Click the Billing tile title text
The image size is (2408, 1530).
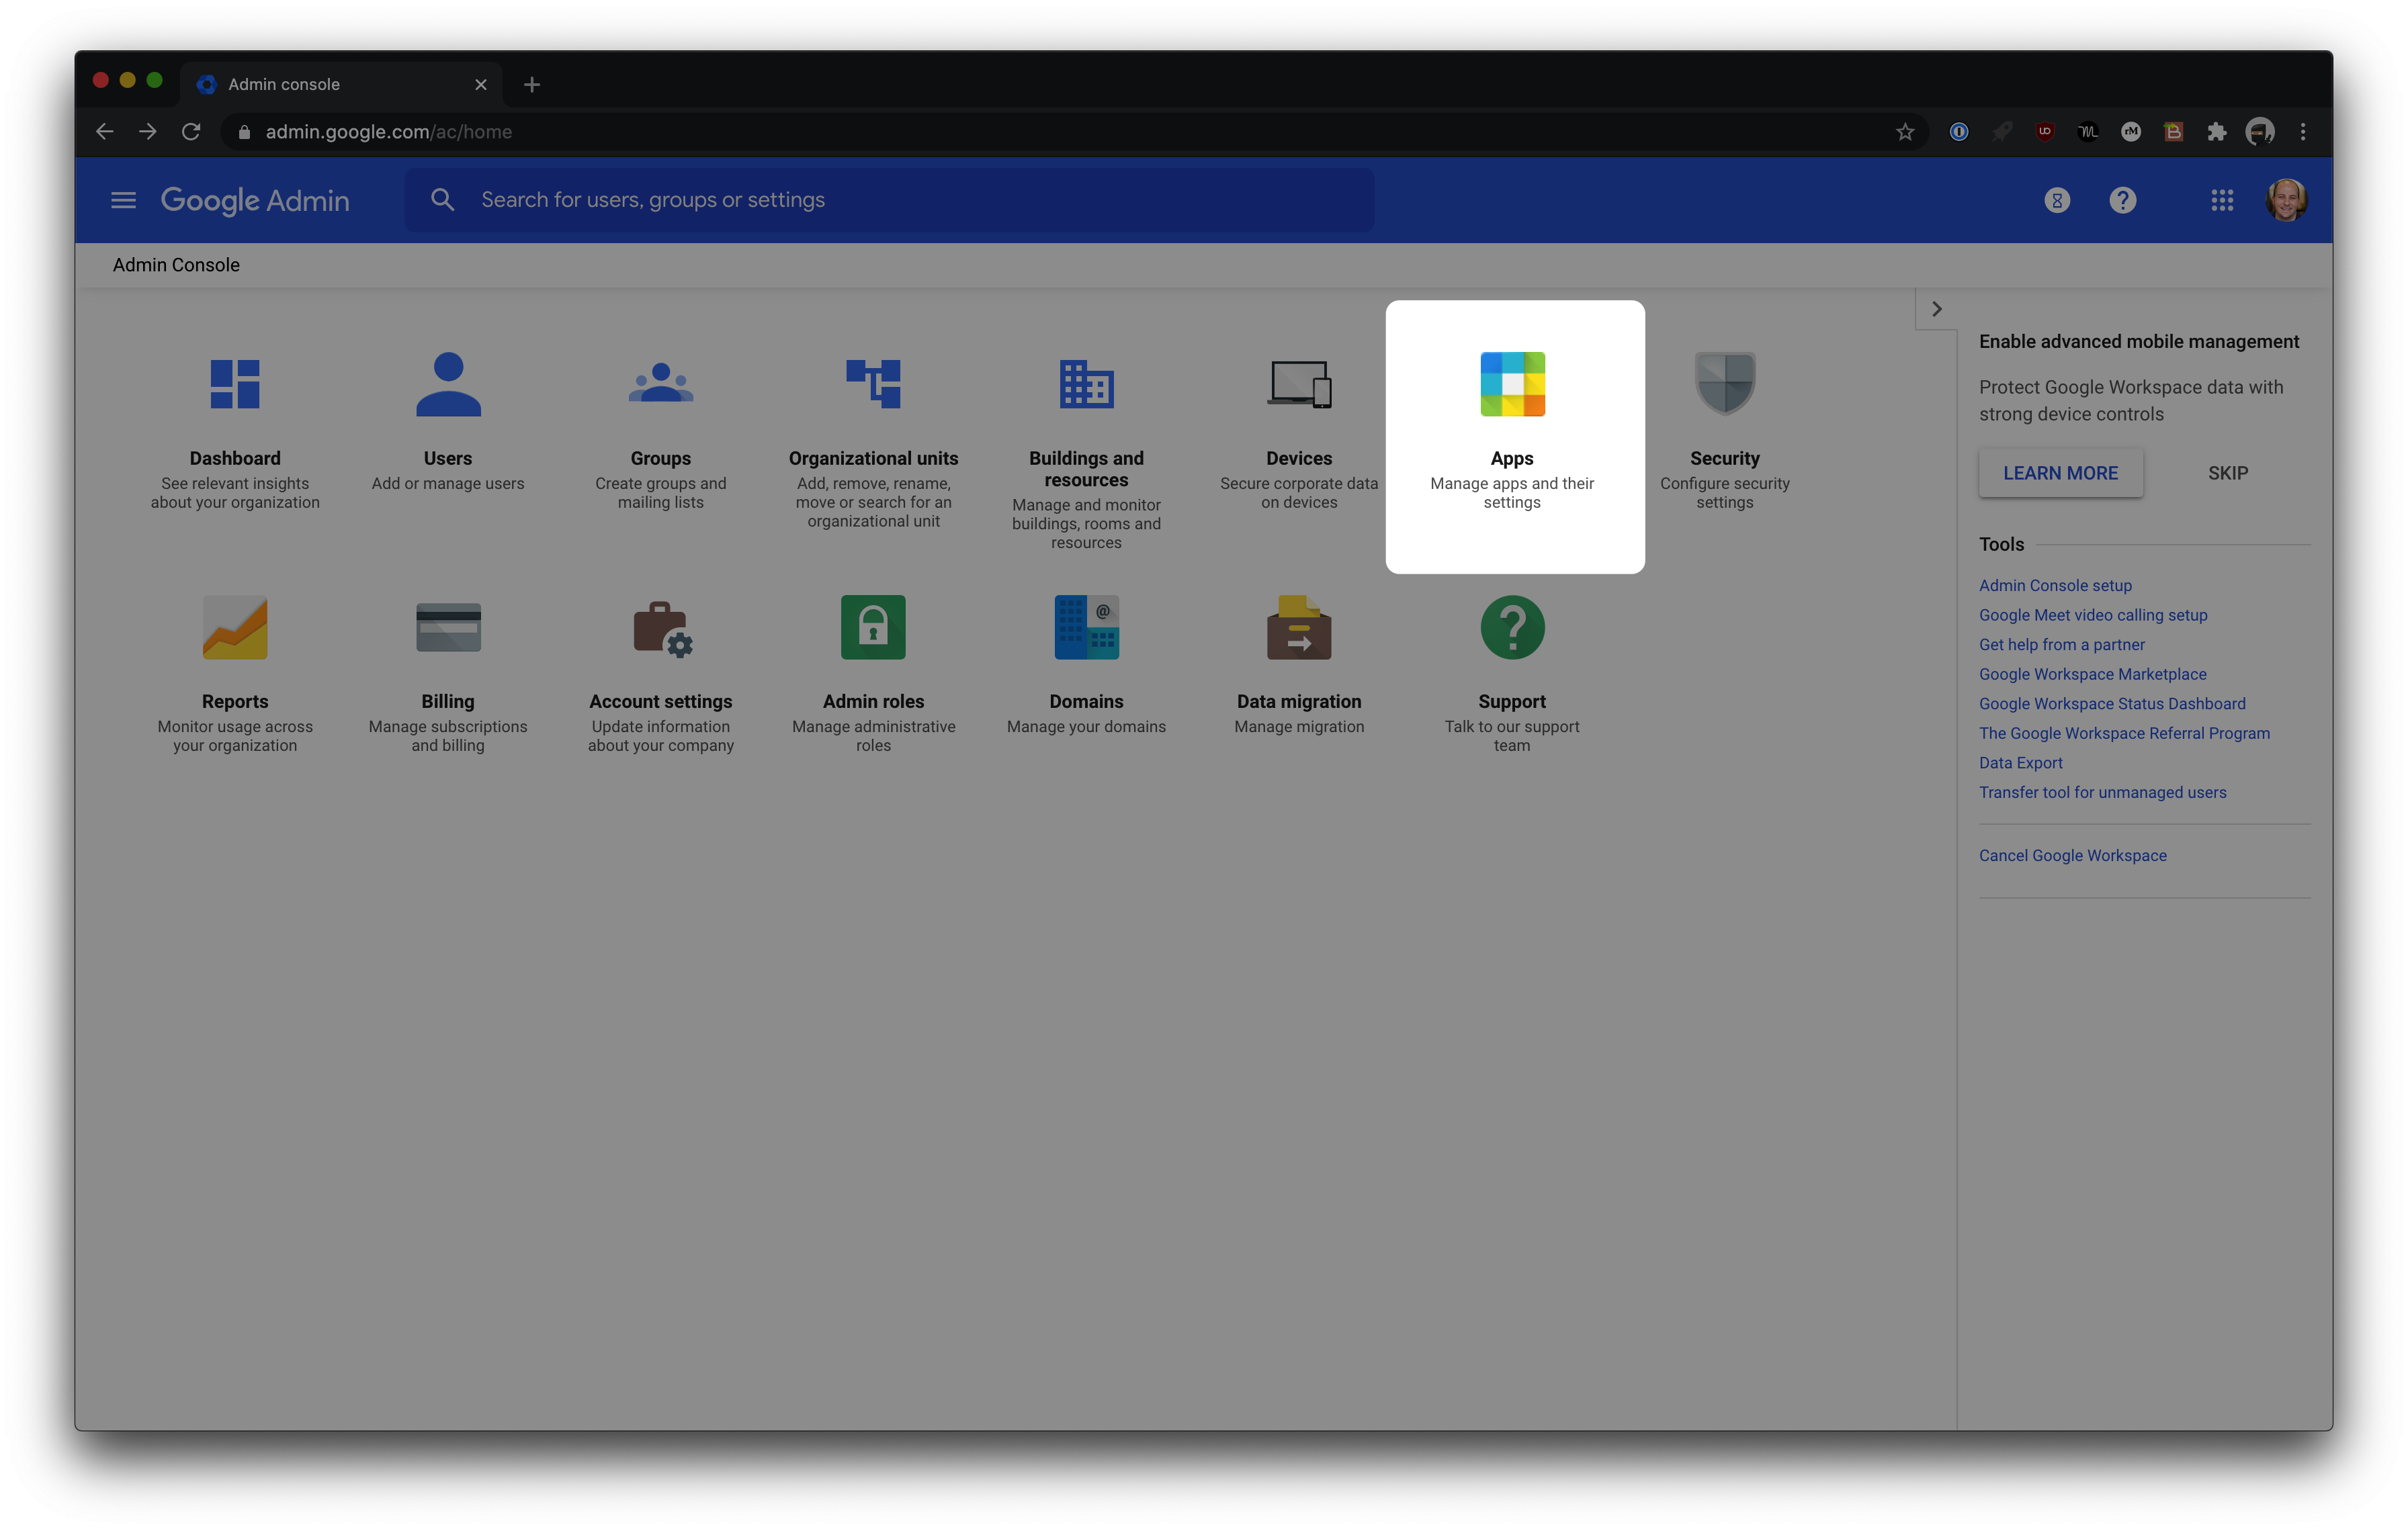tap(448, 701)
